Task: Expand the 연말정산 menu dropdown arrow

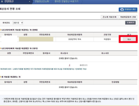Action: (30, 1)
